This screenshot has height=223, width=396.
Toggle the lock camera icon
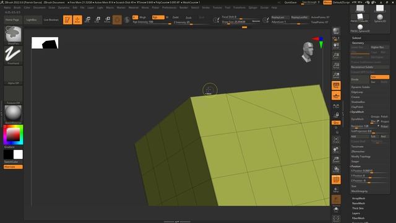pyautogui.click(x=336, y=115)
